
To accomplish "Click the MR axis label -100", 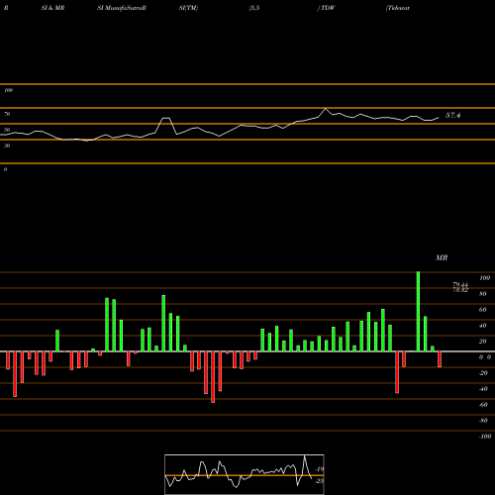I will pyautogui.click(x=485, y=437).
